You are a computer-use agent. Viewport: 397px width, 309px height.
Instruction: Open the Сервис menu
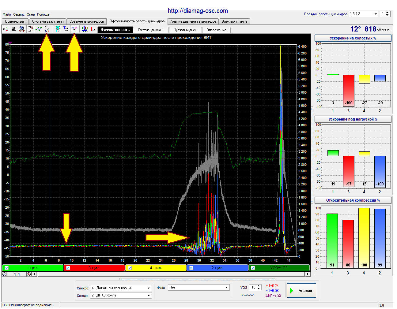19,14
